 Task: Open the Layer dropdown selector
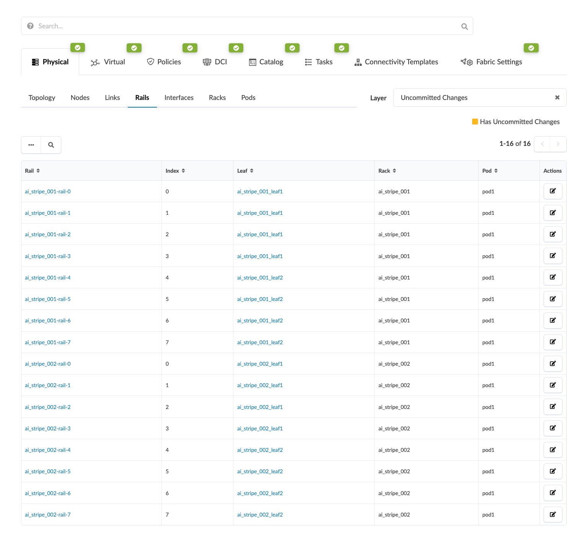tap(472, 98)
